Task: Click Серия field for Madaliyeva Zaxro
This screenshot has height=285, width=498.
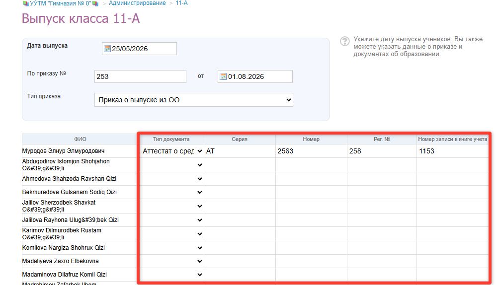Action: pos(240,261)
